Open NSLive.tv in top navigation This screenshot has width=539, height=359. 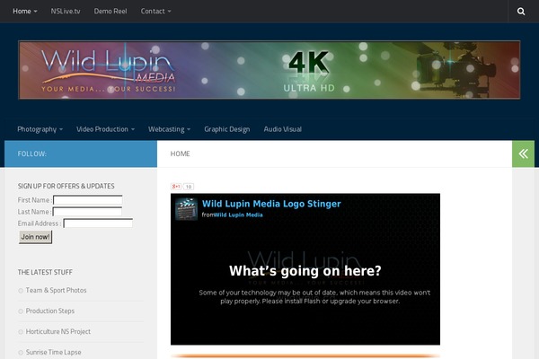coord(65,12)
